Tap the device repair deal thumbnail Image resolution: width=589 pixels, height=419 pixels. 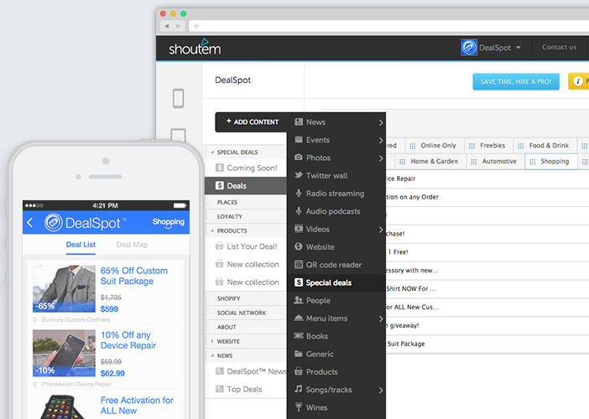pos(64,353)
